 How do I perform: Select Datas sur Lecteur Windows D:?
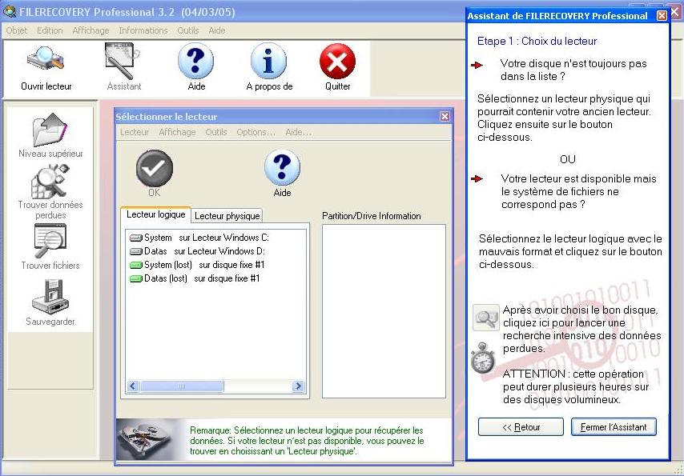[x=198, y=251]
